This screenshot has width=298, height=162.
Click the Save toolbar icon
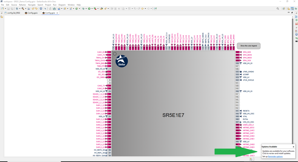[8, 9]
